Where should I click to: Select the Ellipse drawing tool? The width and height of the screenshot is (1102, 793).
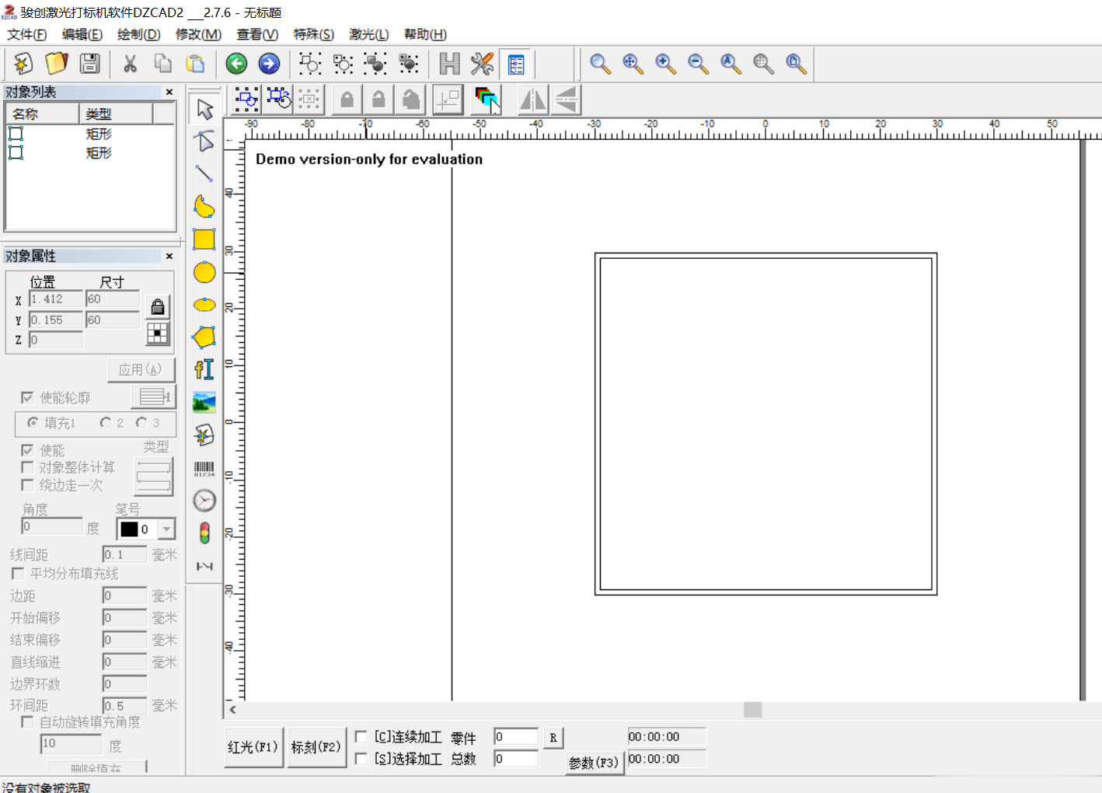(204, 305)
